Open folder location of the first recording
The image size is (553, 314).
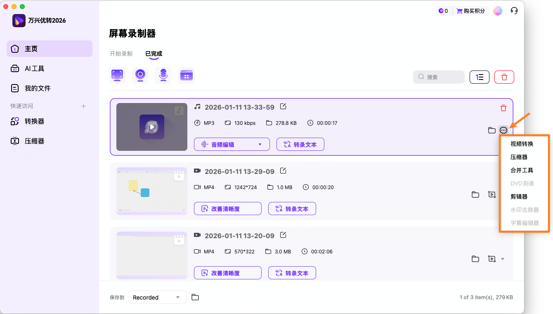tap(492, 130)
